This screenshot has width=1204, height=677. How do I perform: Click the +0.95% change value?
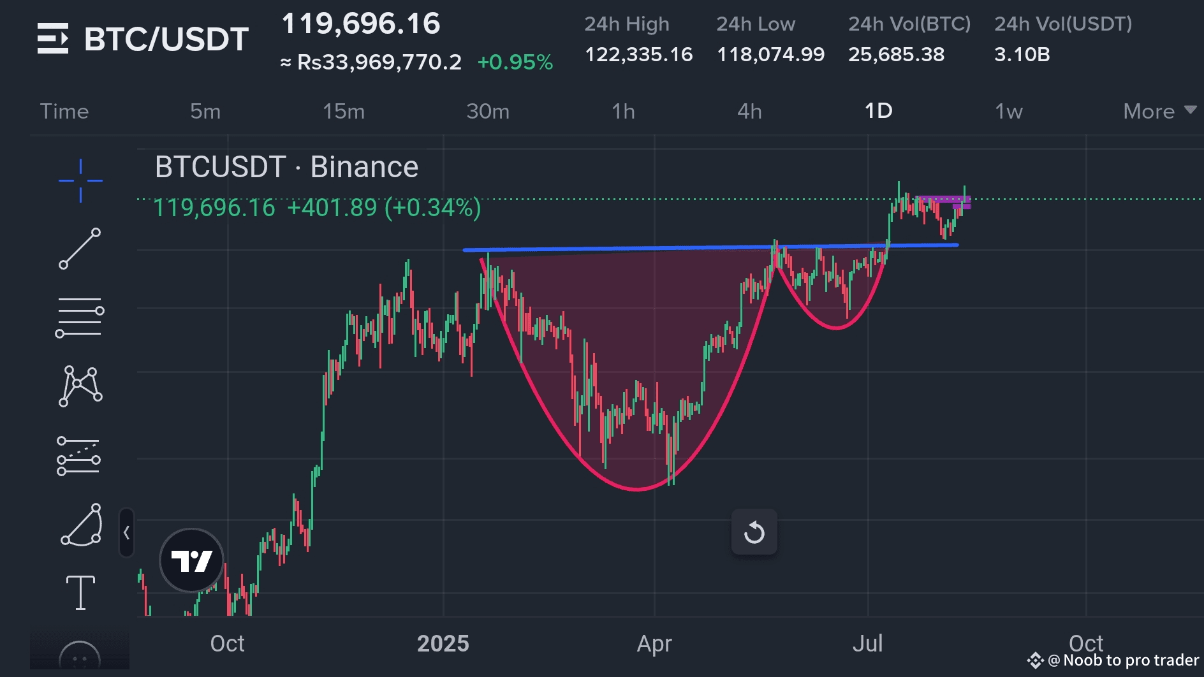click(515, 62)
